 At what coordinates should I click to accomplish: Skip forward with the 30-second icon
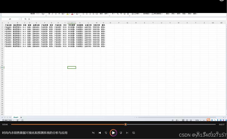coord(121,133)
